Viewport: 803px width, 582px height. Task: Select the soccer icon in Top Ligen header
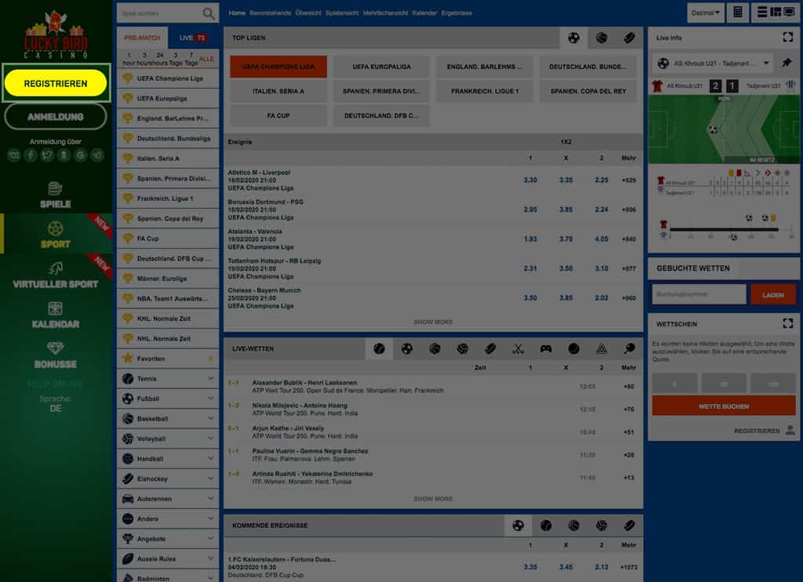pos(573,38)
